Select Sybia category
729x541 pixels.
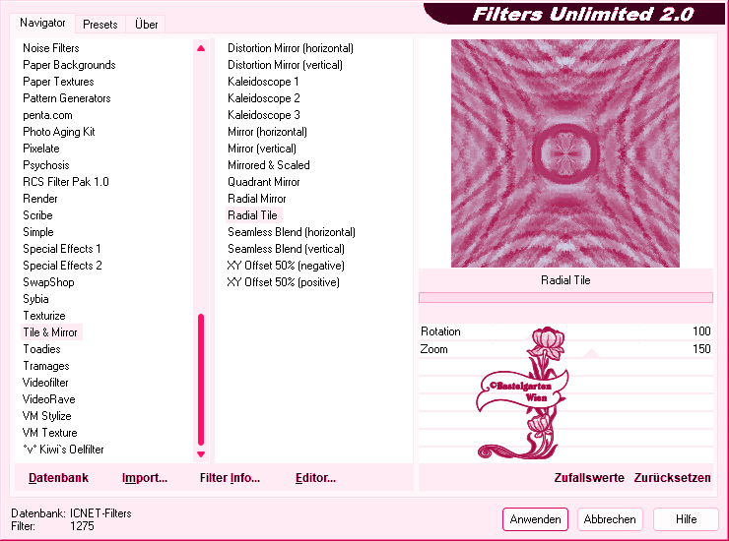35,299
